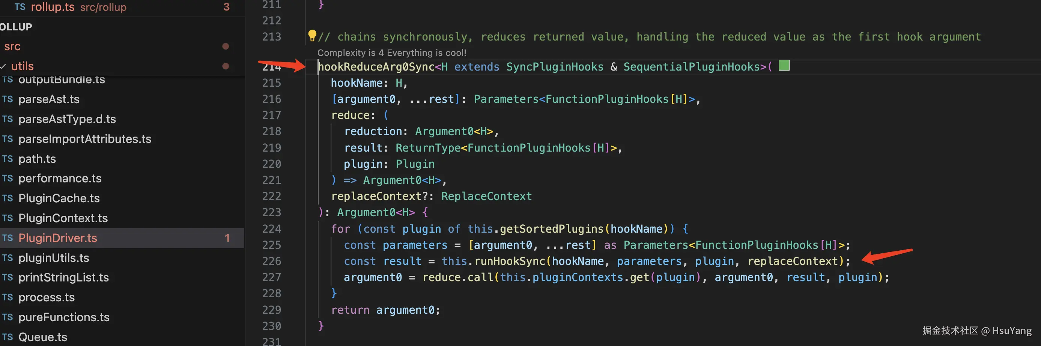Click the return keyword on line 229
This screenshot has height=346, width=1041.
point(350,310)
